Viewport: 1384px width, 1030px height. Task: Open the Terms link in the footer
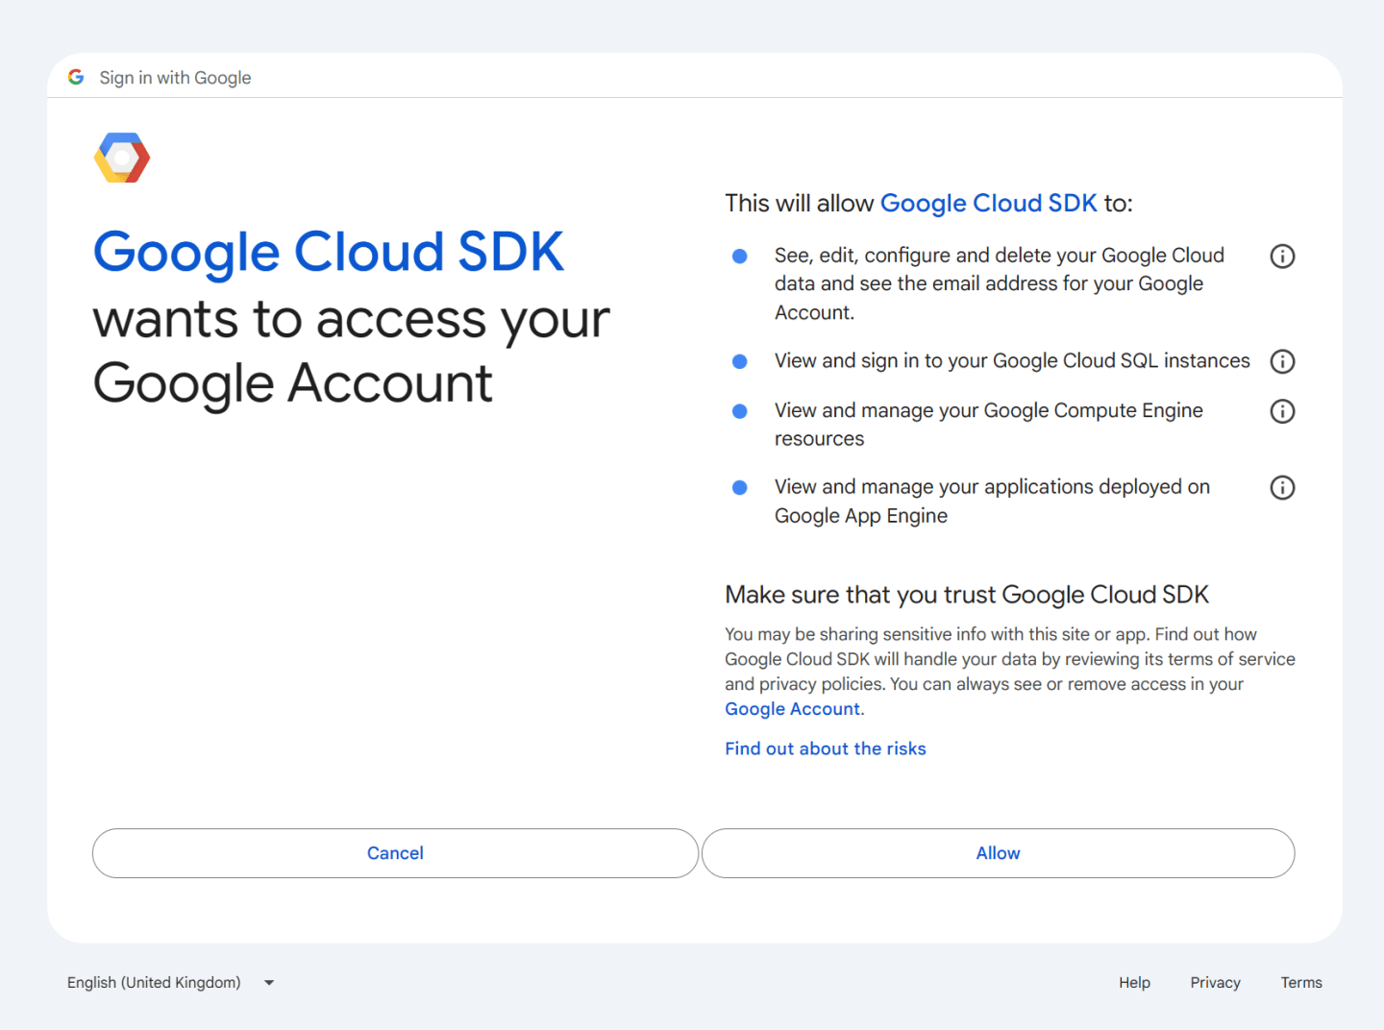click(1301, 982)
